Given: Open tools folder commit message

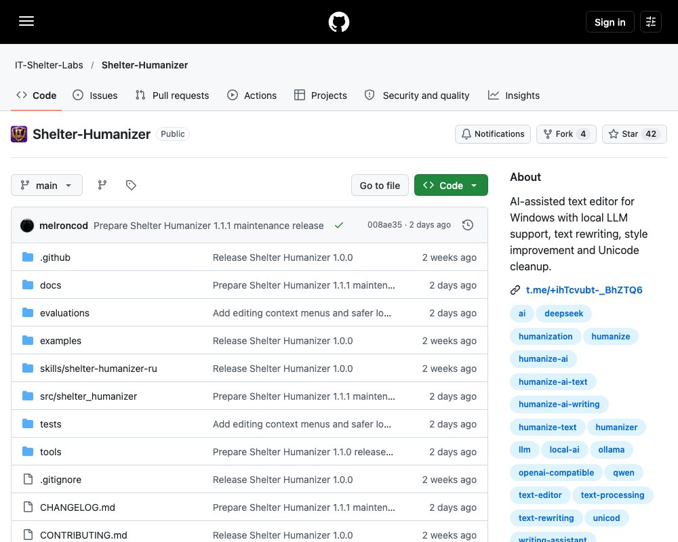Looking at the screenshot, I should [x=302, y=452].
